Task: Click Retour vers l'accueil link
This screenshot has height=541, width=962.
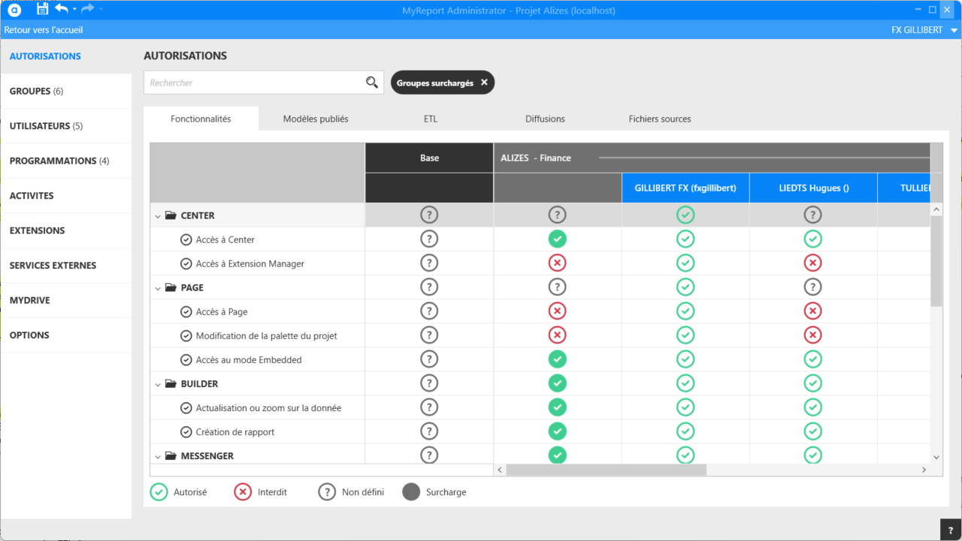Action: 44,30
